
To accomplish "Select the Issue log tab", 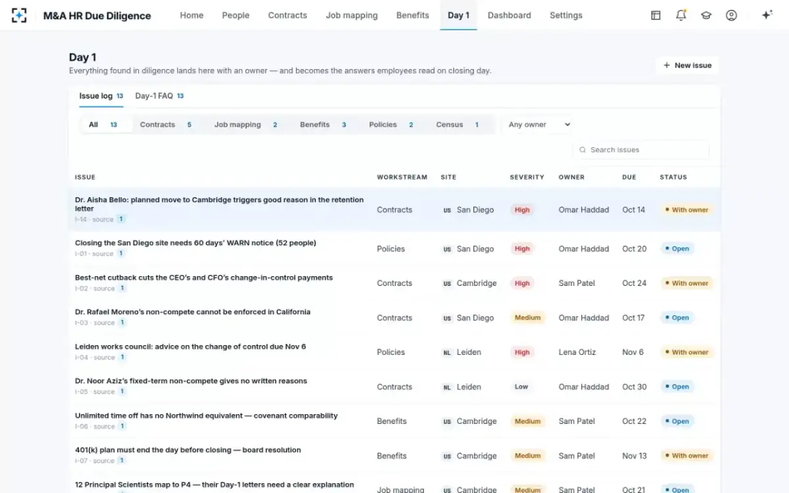I will [x=101, y=96].
